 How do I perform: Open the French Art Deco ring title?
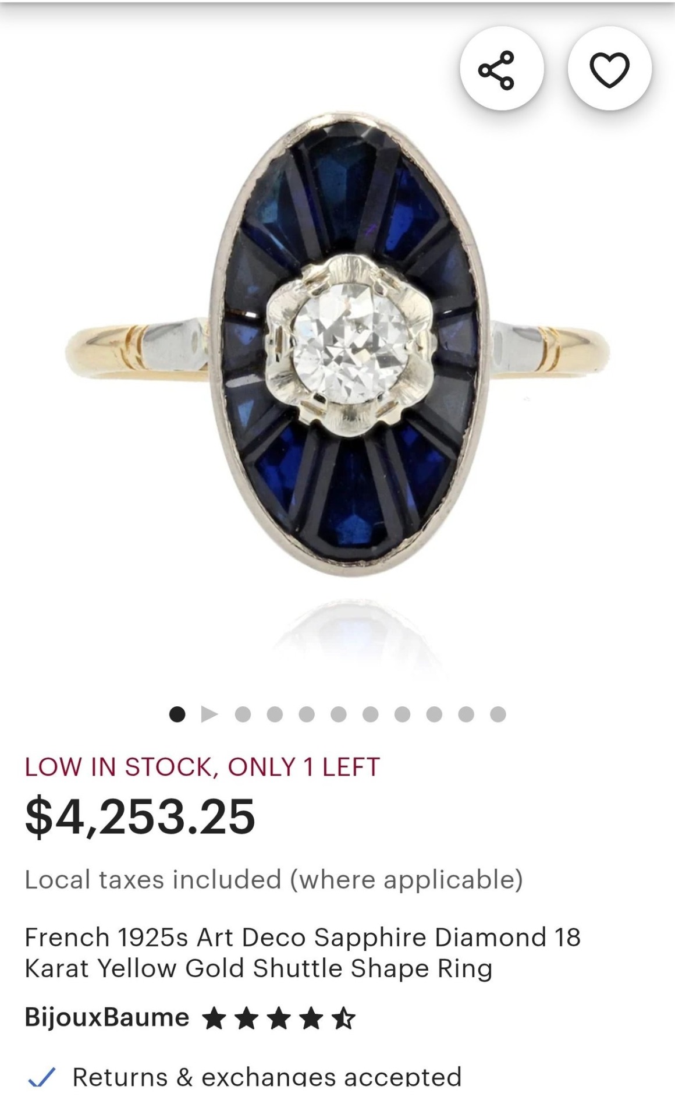pyautogui.click(x=303, y=953)
